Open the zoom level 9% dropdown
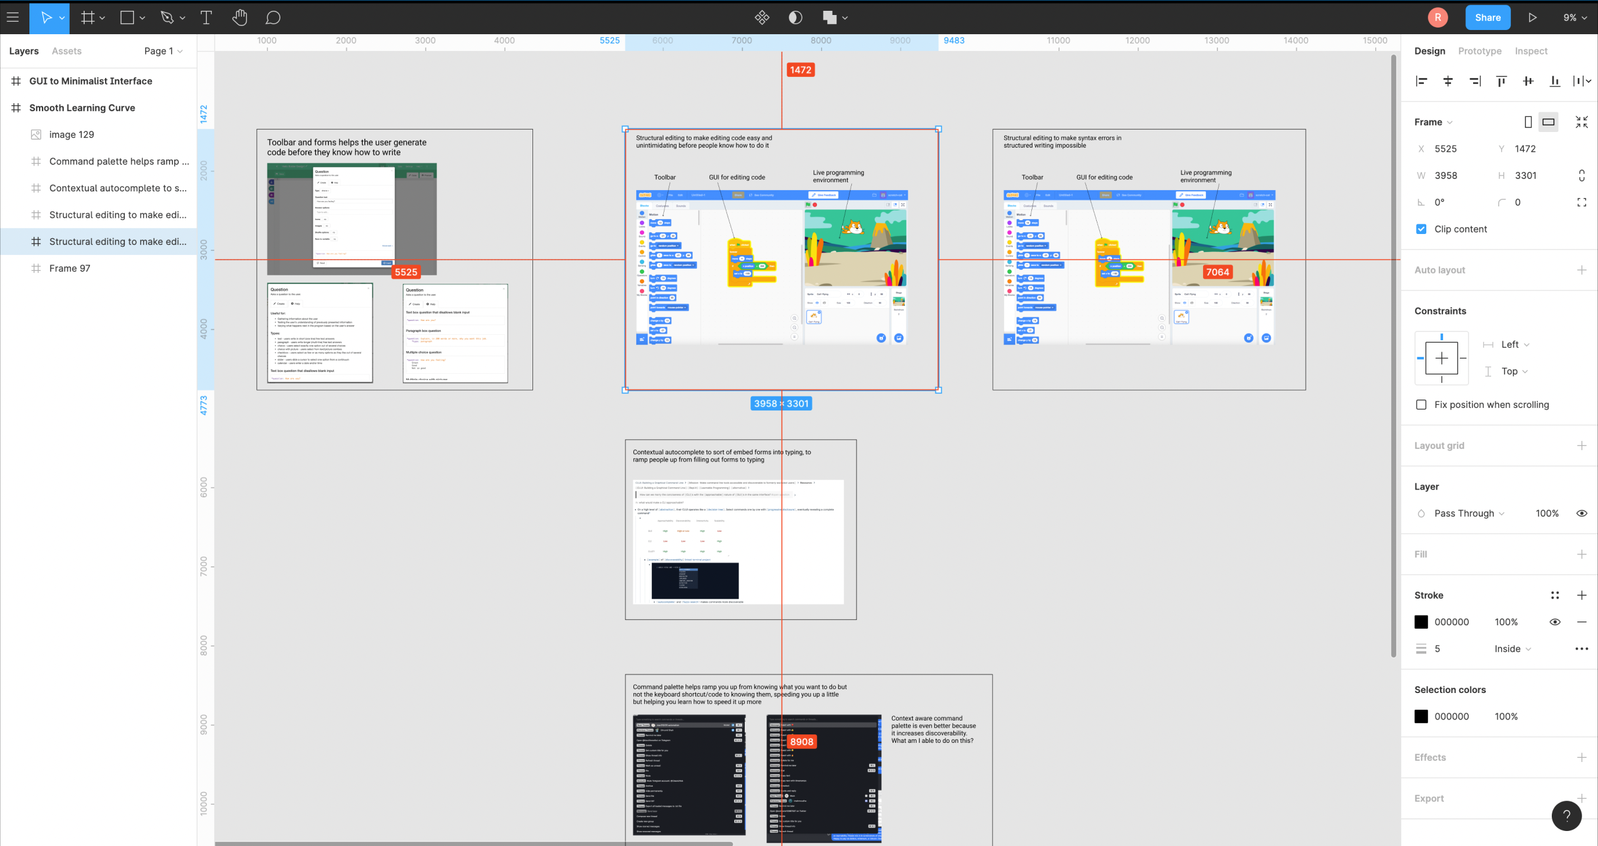Image resolution: width=1598 pixels, height=846 pixels. [1574, 17]
